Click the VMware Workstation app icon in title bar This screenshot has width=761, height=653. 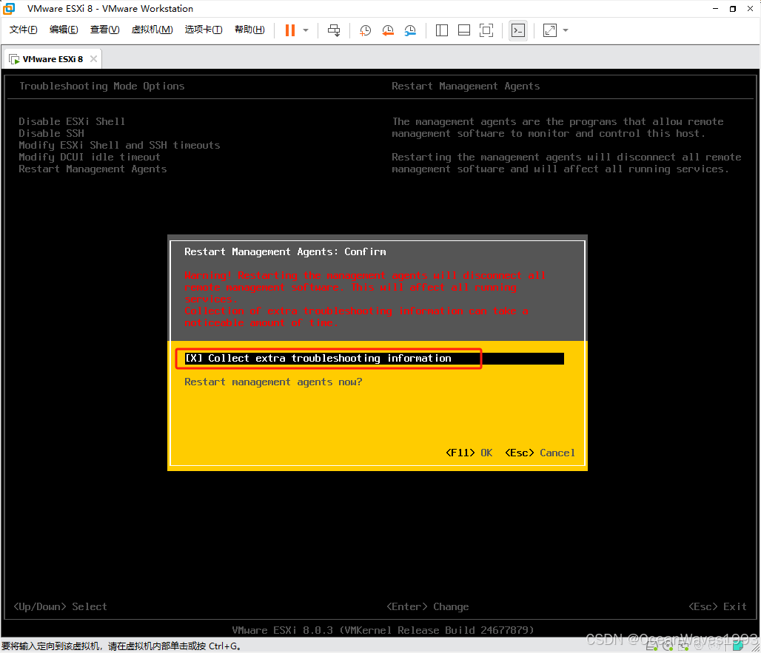point(9,8)
